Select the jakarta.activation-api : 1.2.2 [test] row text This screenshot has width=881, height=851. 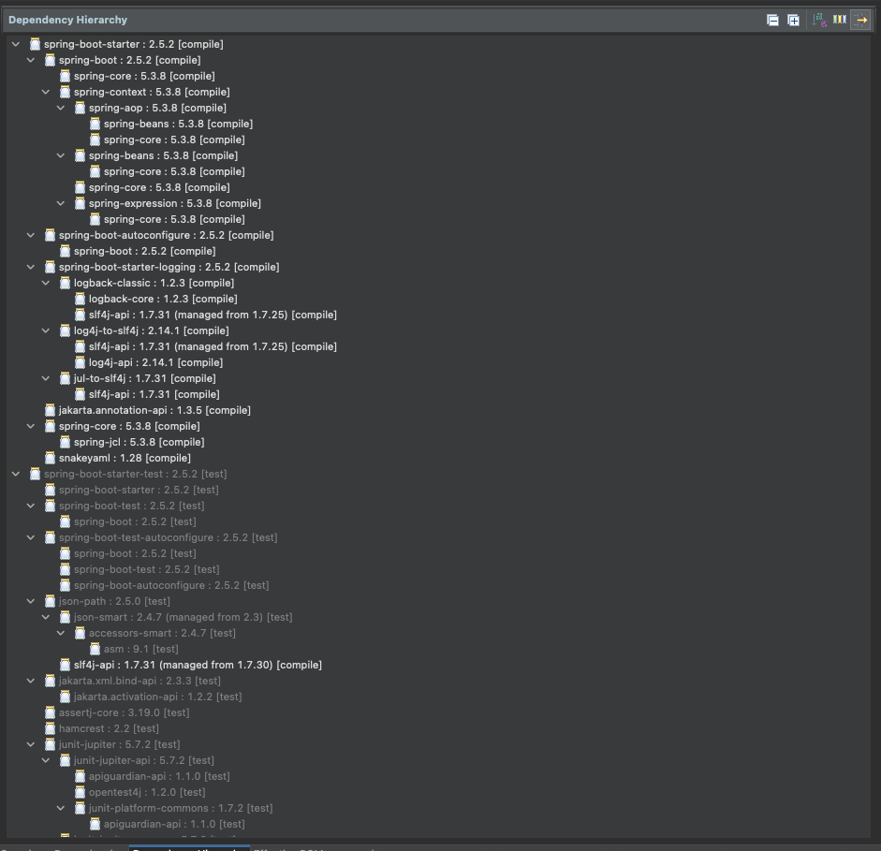point(158,697)
